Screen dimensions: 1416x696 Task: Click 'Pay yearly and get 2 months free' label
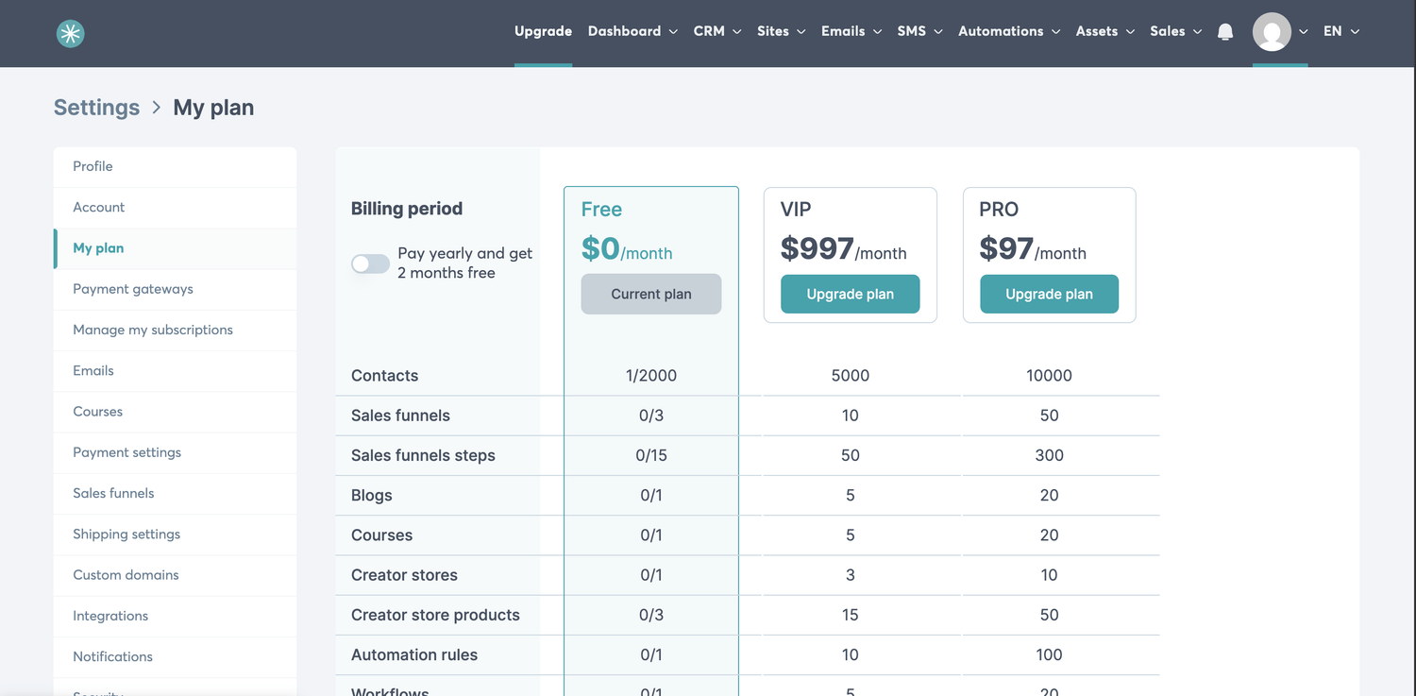464,263
